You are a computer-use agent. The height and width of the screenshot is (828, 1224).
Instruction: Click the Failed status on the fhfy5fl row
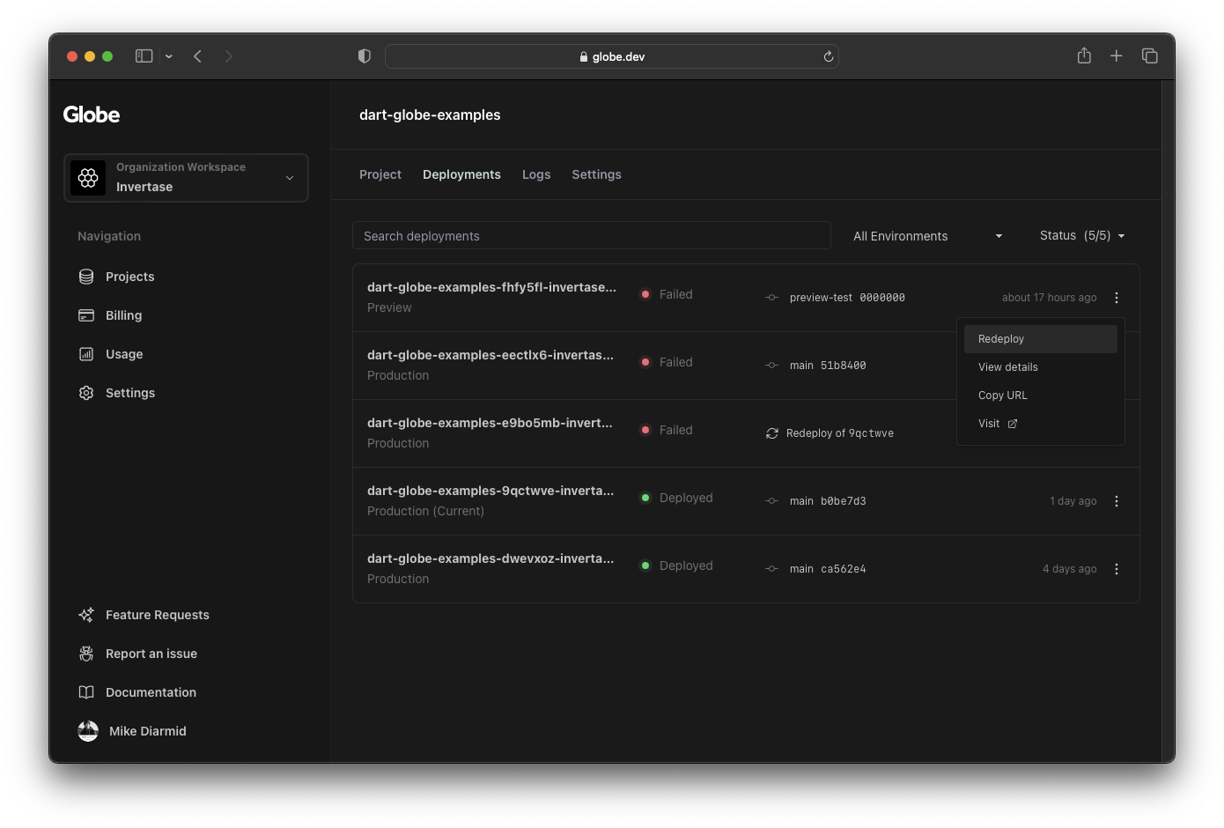667,294
